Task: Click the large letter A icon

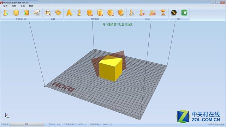Action: click(x=69, y=13)
